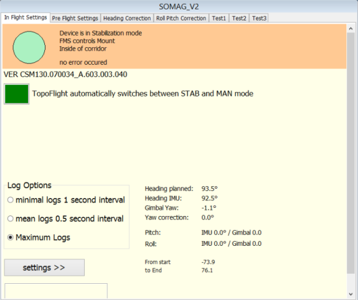Select the In Flight Settings tab
Image resolution: width=358 pixels, height=300 pixels.
26,17
